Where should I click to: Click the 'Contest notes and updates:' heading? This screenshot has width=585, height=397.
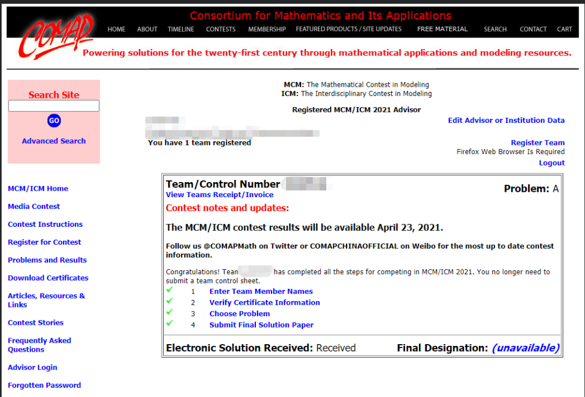227,208
